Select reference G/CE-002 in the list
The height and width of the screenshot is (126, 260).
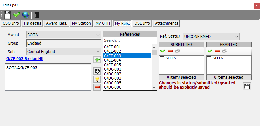pos(127,51)
